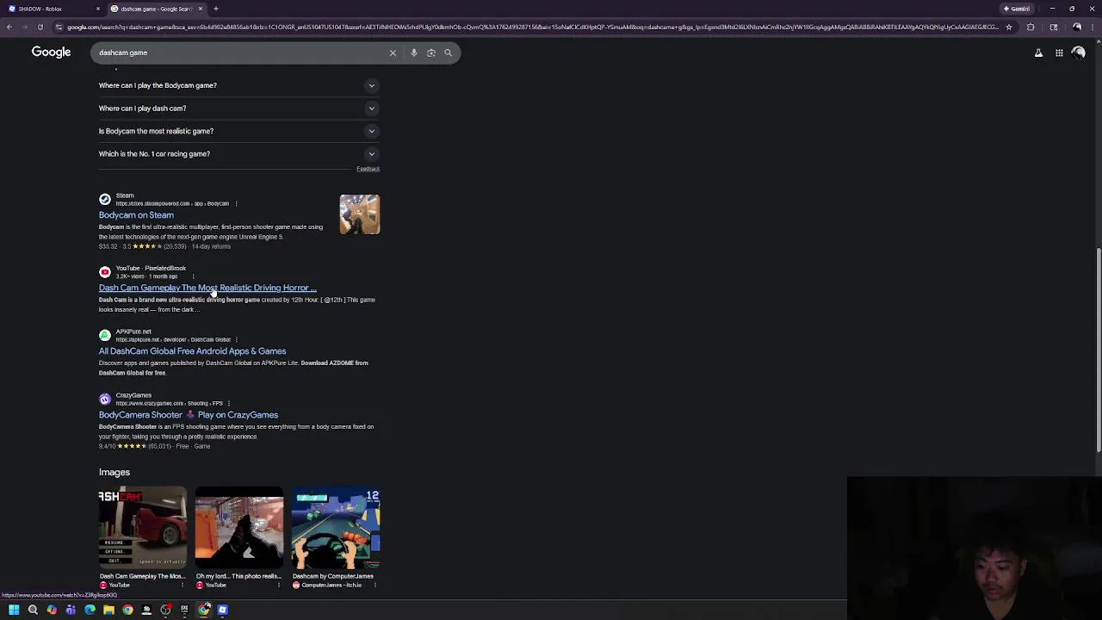Image resolution: width=1102 pixels, height=620 pixels.
Task: Open the Chrome extensions icon
Action: 1031,27
